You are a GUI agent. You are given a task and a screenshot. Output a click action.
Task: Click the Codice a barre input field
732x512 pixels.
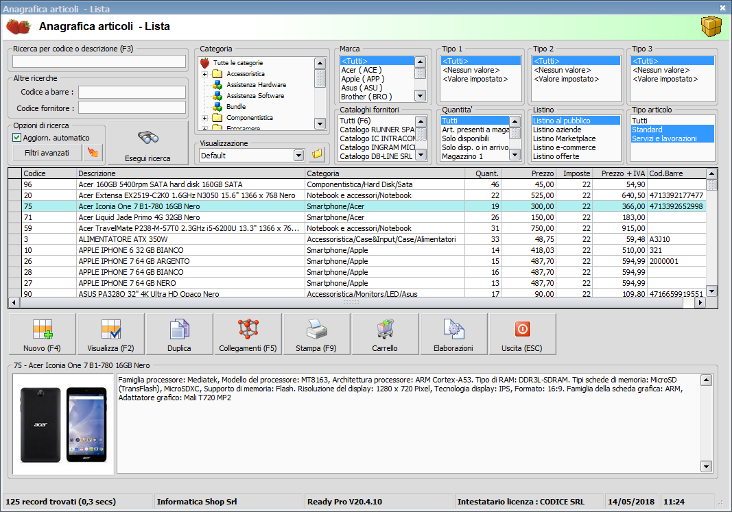pyautogui.click(x=132, y=93)
